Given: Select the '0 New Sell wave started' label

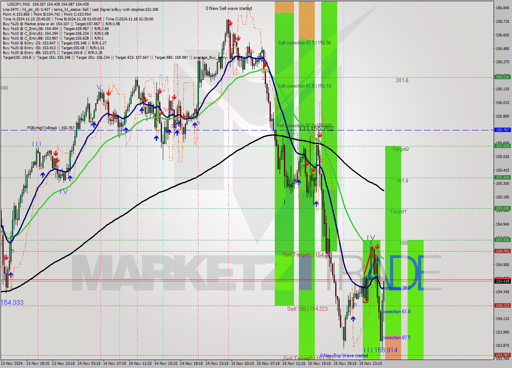Looking at the screenshot, I should (x=229, y=8).
